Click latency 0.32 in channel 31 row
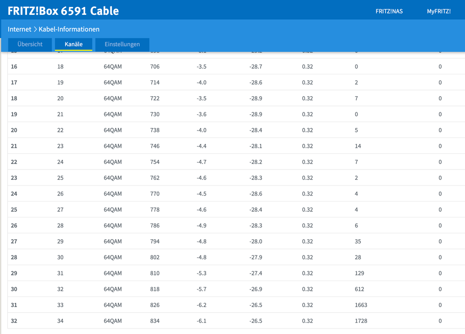Viewport: 465px width, 334px height. (x=308, y=305)
